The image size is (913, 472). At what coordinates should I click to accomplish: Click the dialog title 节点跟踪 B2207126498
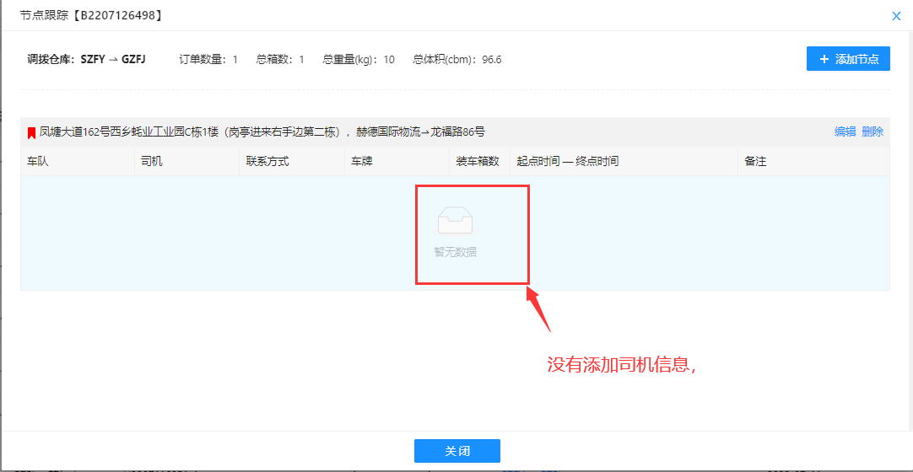(x=91, y=15)
